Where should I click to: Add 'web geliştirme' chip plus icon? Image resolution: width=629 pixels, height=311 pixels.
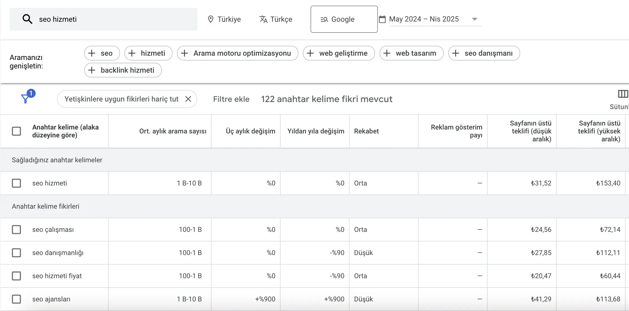pyautogui.click(x=310, y=53)
